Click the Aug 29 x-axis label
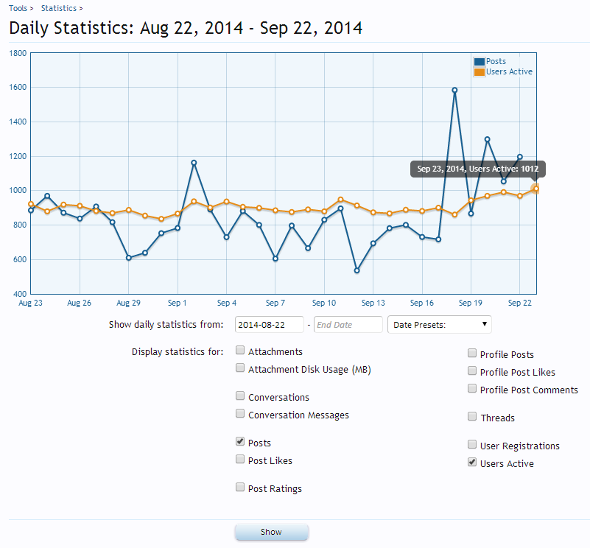 point(128,303)
